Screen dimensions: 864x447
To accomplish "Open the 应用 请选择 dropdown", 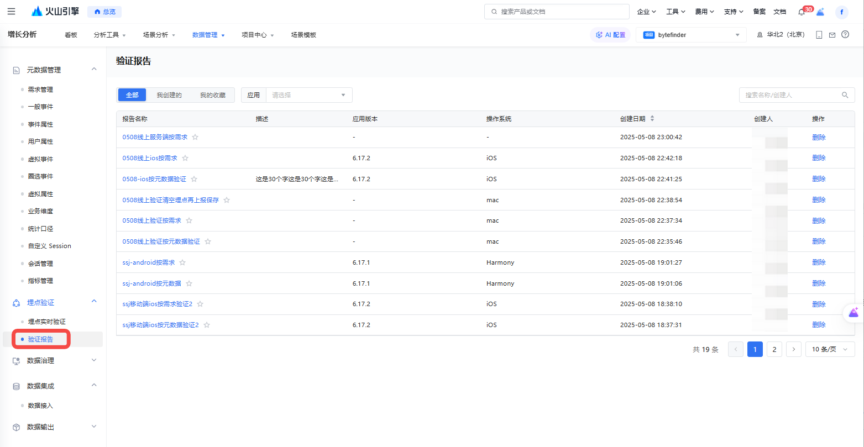I will pos(309,95).
